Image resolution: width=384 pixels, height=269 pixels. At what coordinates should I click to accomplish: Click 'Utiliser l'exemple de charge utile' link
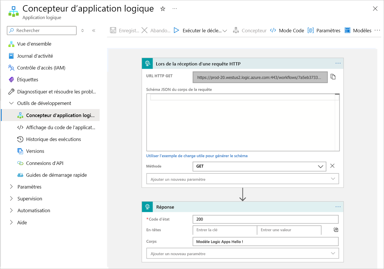197,156
